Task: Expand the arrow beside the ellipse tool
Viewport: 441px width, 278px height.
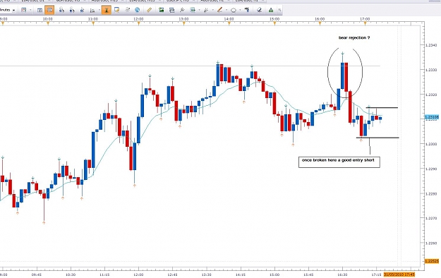Action: click(240, 11)
